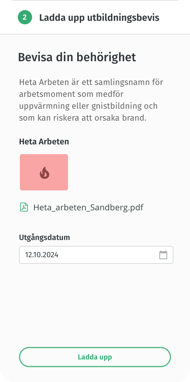
Task: Open the calendar date picker icon
Action: [x=163, y=255]
